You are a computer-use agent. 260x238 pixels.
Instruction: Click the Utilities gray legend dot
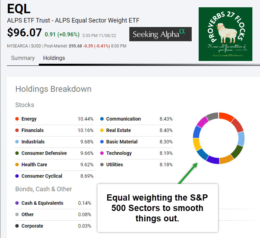(102, 165)
